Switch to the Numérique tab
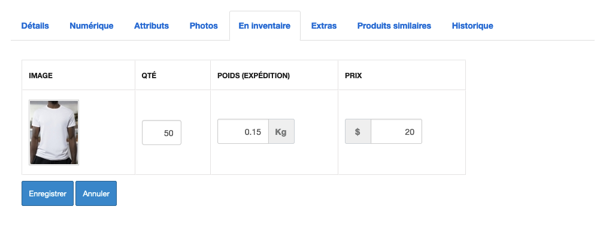Screen dimensions: 609x231 pos(91,26)
